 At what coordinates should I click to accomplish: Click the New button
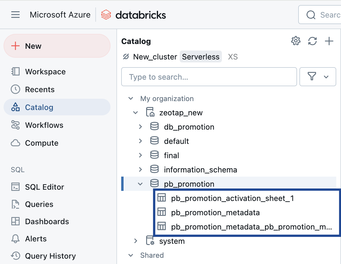(x=57, y=46)
